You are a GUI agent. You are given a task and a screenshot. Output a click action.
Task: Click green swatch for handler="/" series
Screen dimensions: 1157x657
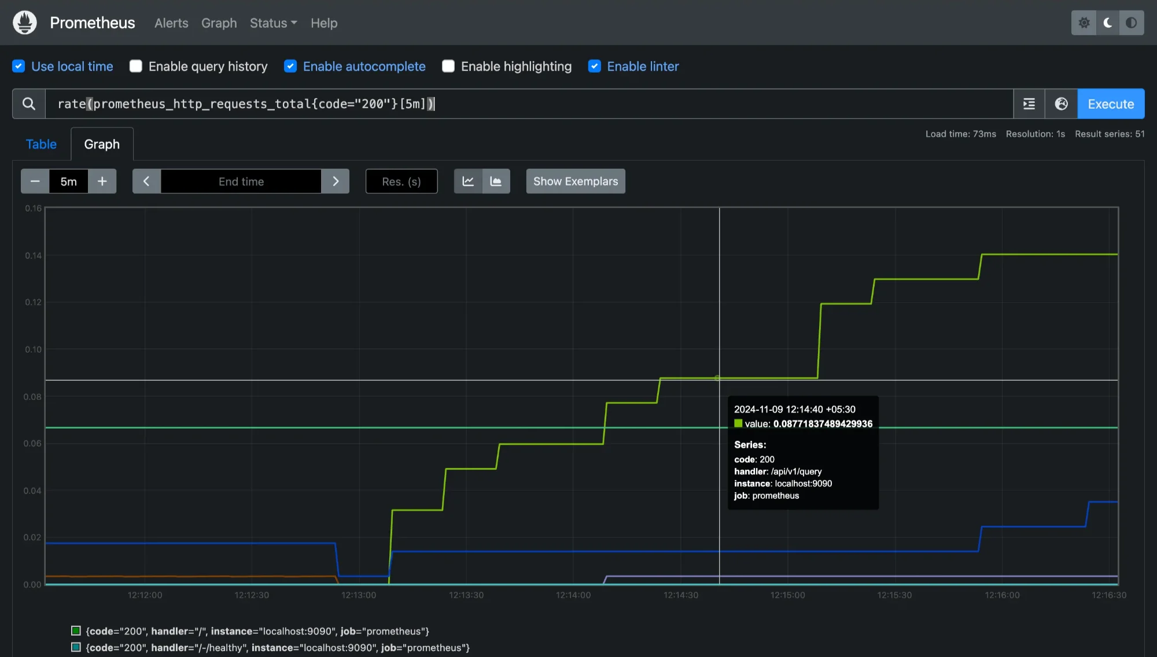pos(76,630)
